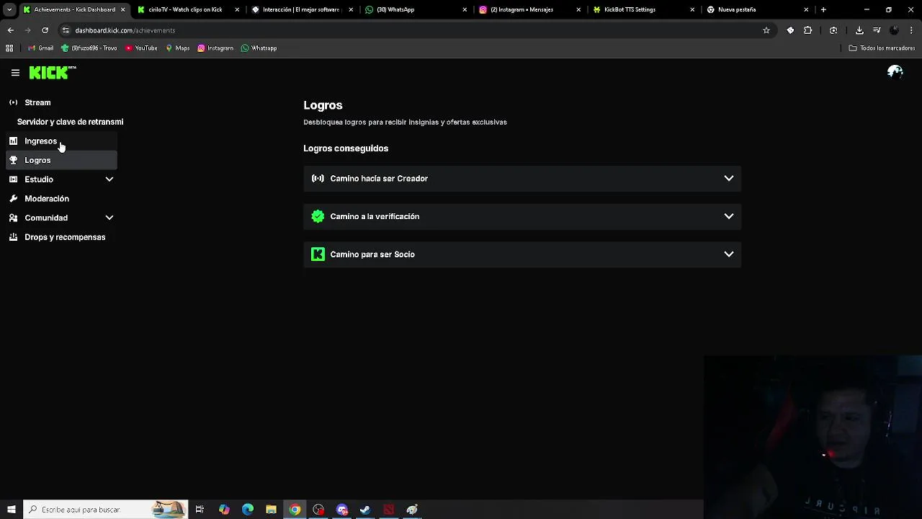Open the Chrome downloads icon
The height and width of the screenshot is (519, 922).
pyautogui.click(x=859, y=30)
